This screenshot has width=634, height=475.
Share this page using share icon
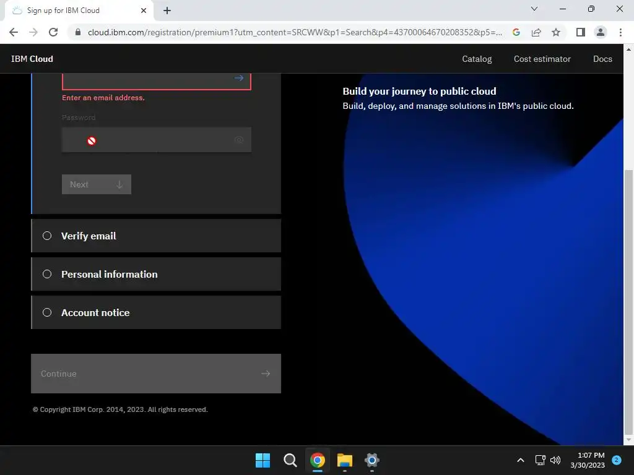pyautogui.click(x=536, y=32)
